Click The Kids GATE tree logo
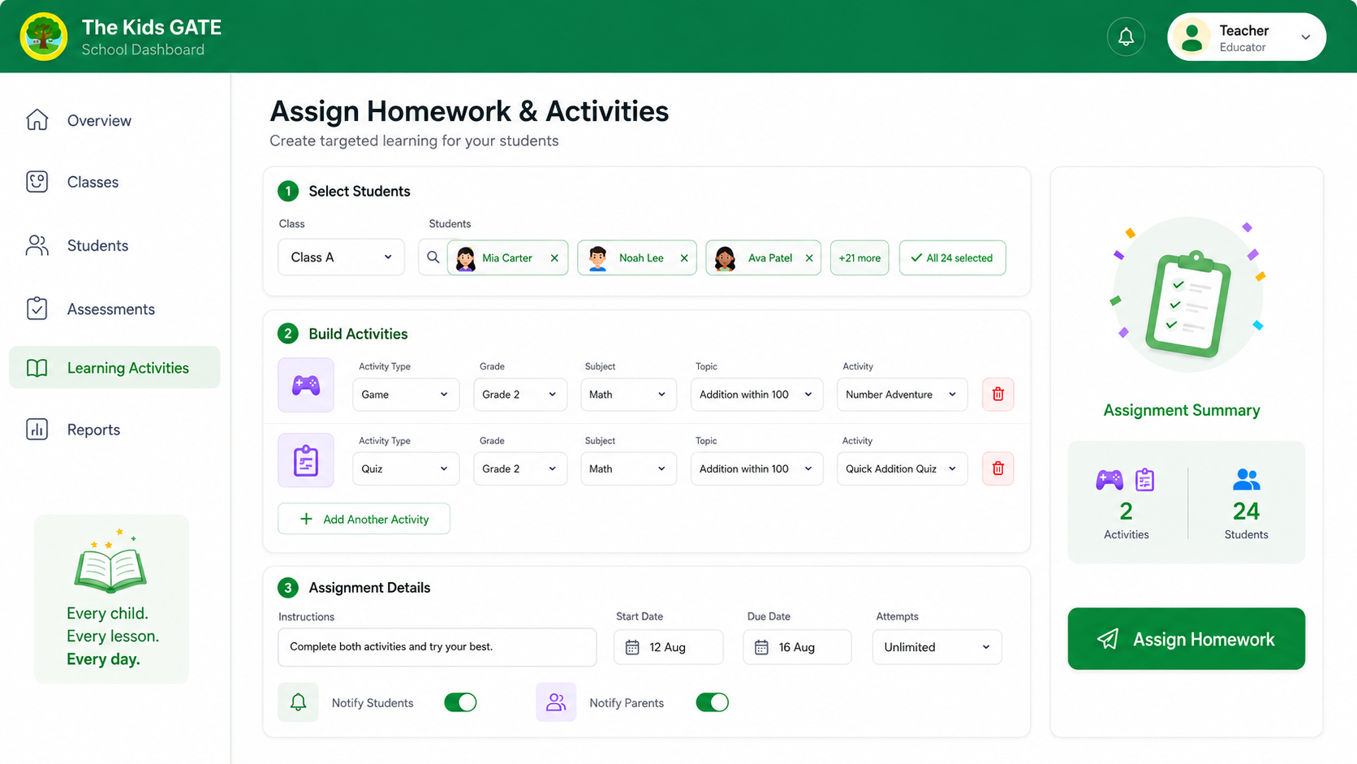 point(44,37)
